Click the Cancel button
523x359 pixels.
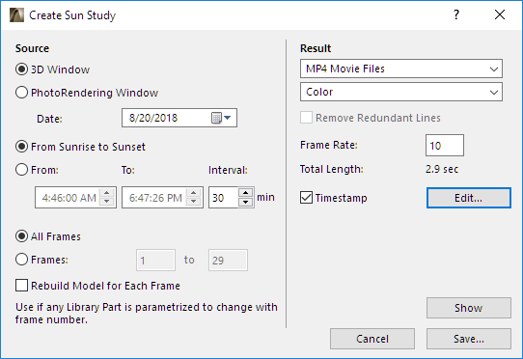[372, 339]
